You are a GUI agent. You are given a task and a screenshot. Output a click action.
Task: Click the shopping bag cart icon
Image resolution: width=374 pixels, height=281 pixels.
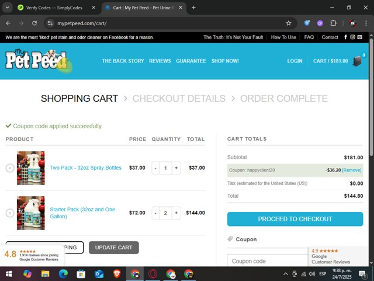pos(357,61)
